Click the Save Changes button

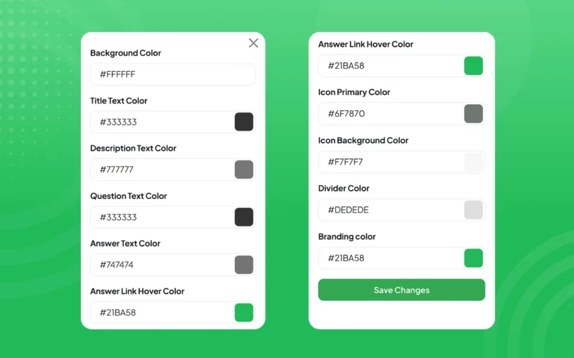401,290
